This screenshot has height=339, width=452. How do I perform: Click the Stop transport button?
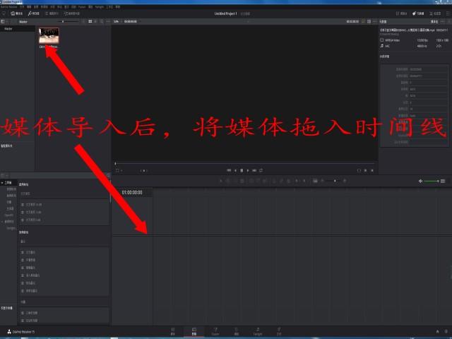click(242, 170)
